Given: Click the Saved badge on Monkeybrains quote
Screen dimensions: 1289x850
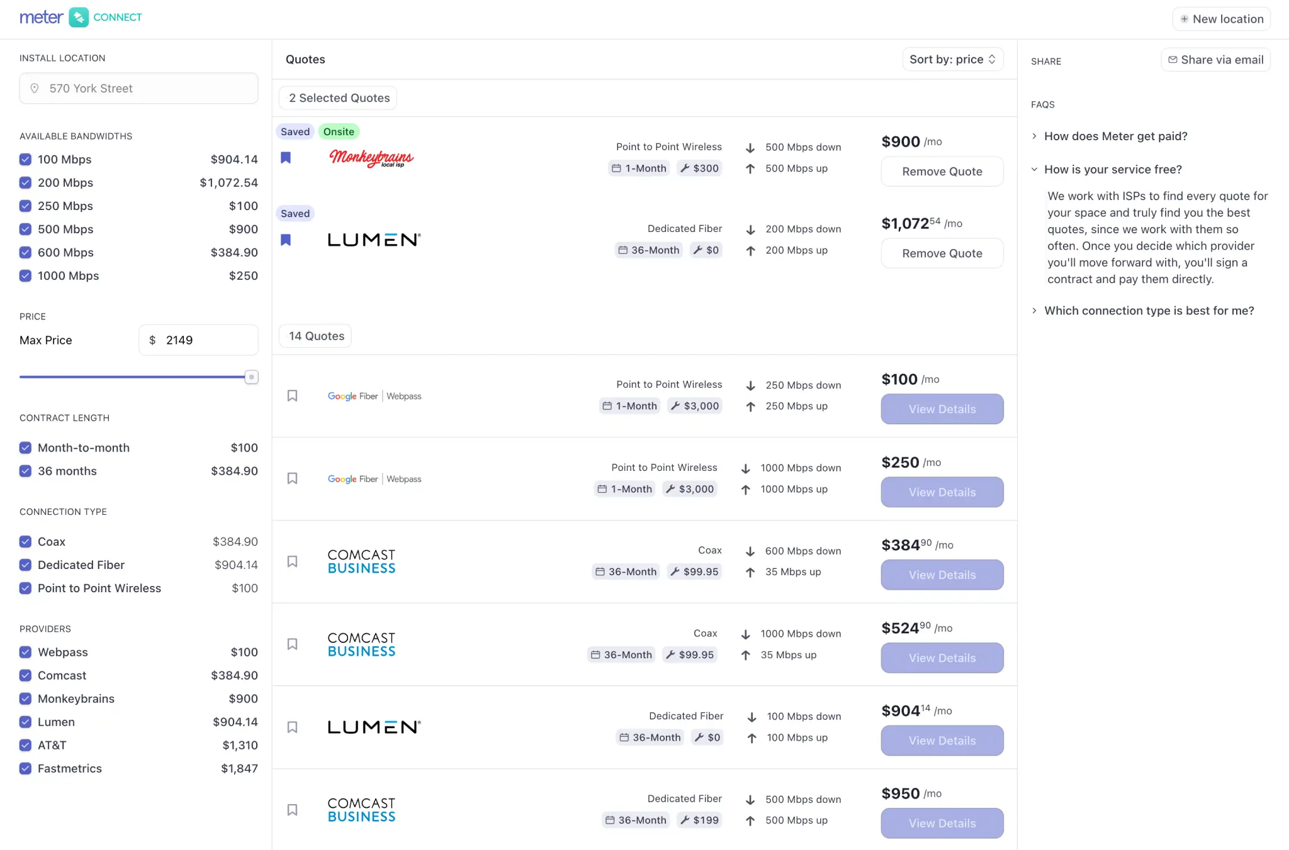Looking at the screenshot, I should click(x=295, y=131).
